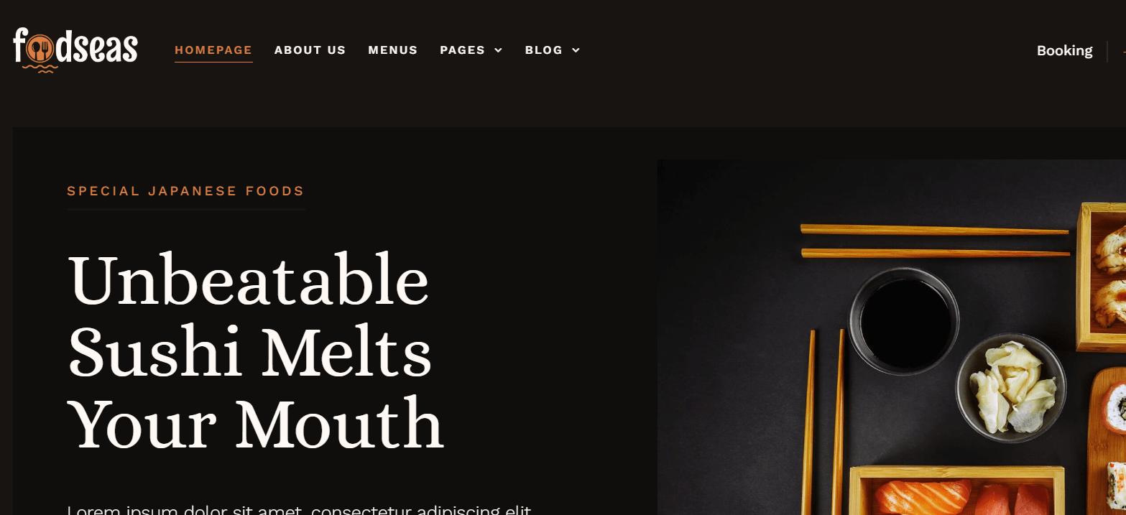Click the Booking link

(1064, 51)
